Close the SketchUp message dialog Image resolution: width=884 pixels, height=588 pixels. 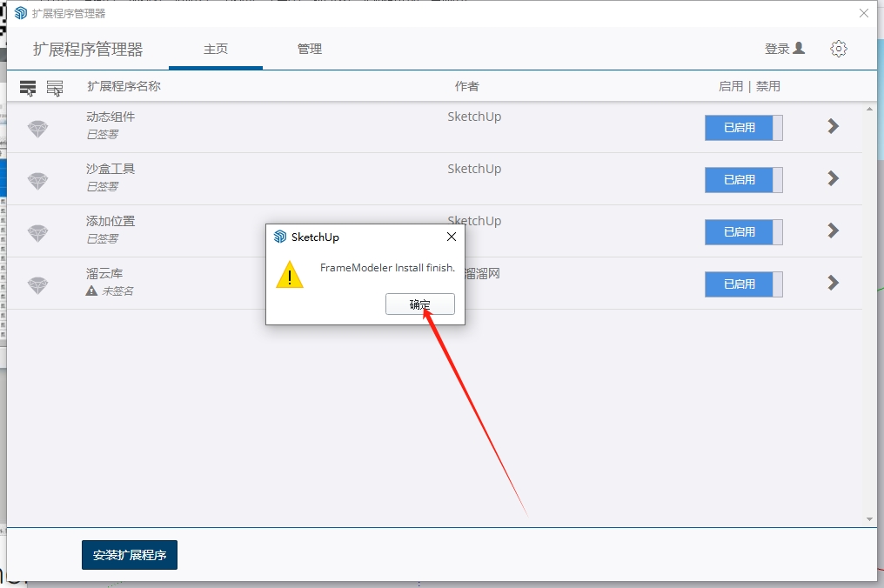(452, 237)
